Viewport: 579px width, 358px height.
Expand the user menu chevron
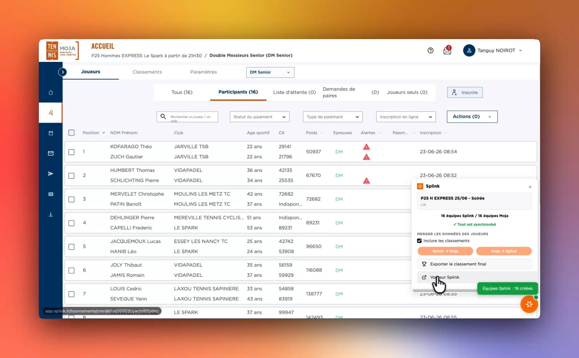520,50
